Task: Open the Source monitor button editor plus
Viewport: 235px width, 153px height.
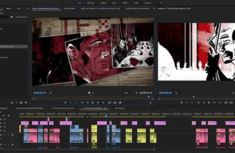Action: click(151, 103)
